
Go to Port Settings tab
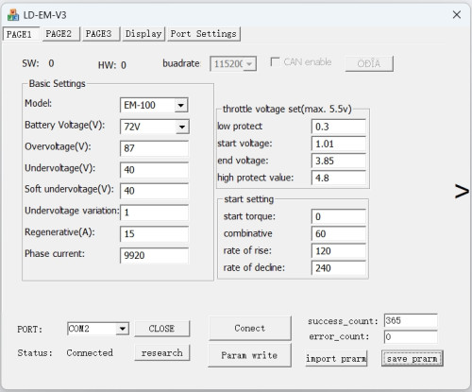coord(204,34)
